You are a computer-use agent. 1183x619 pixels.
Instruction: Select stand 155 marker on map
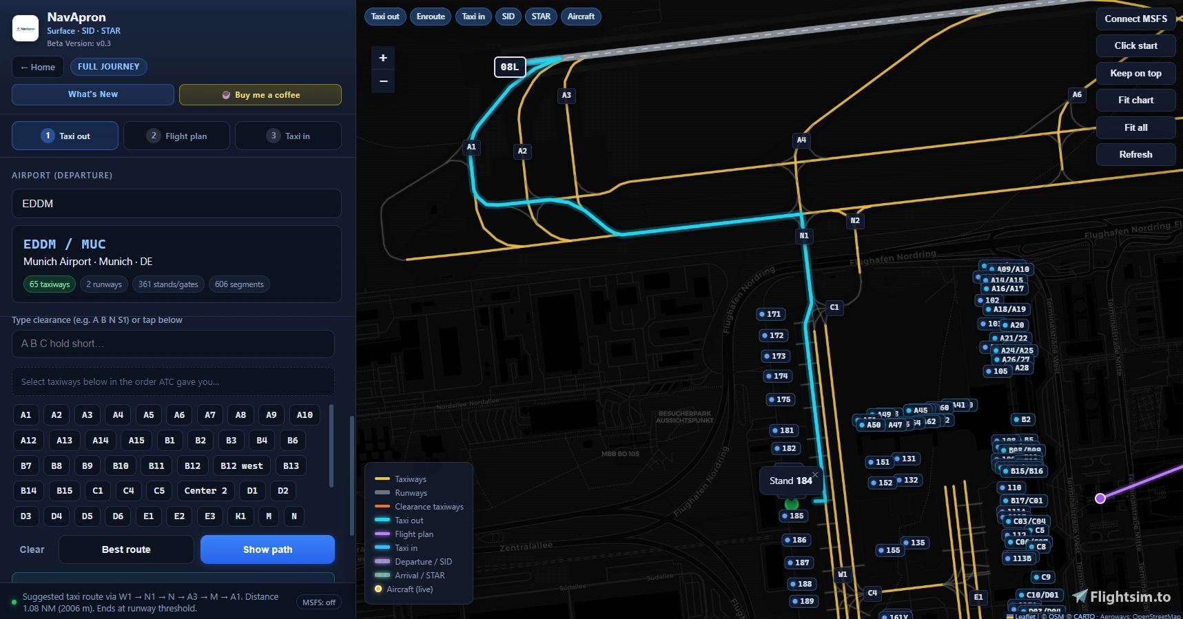(889, 550)
